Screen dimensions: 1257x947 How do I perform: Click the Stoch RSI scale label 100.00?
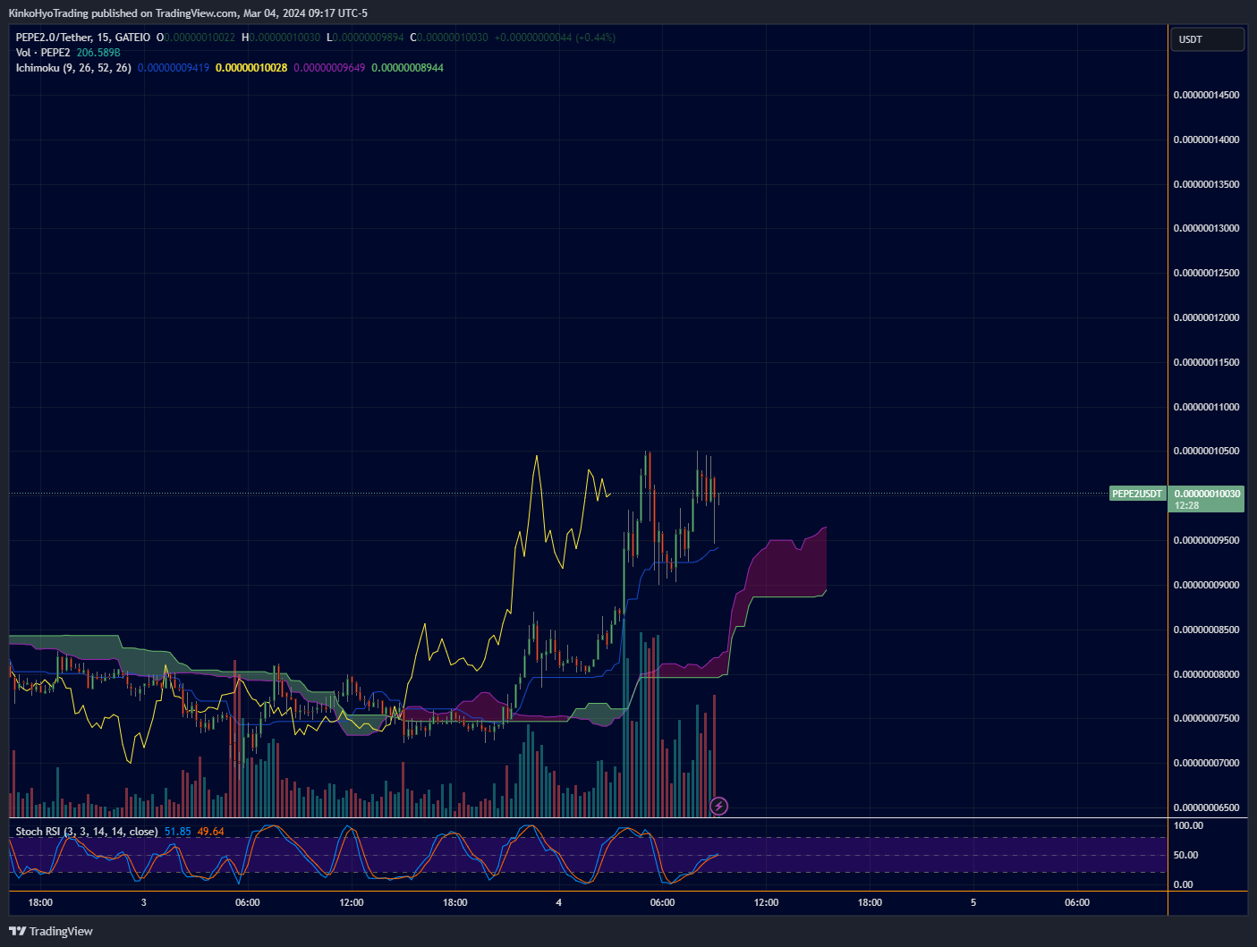[x=1188, y=825]
